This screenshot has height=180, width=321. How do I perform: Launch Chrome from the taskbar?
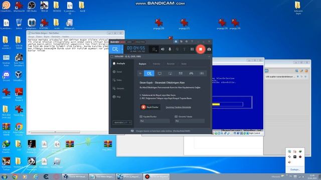point(15,176)
